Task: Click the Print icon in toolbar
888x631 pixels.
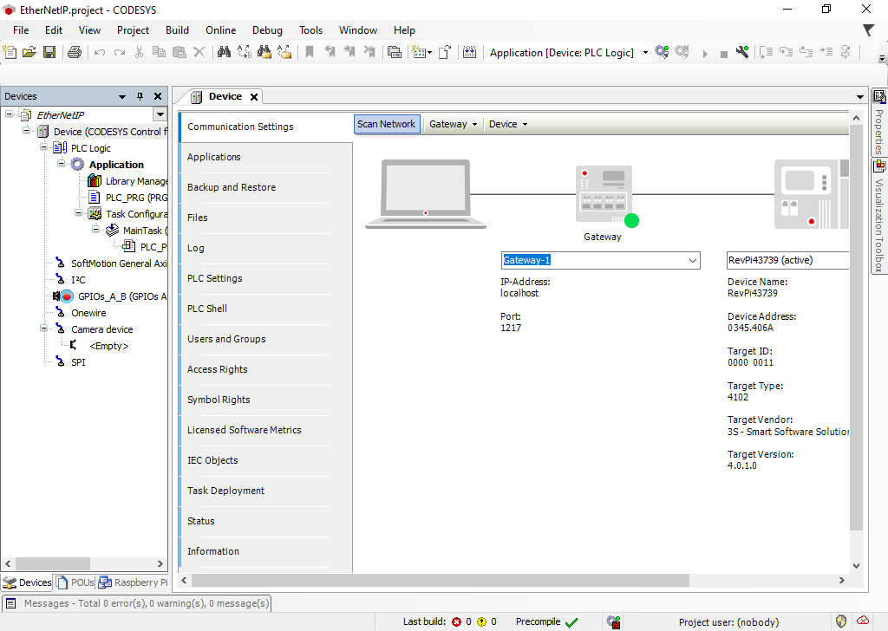Action: pos(74,53)
